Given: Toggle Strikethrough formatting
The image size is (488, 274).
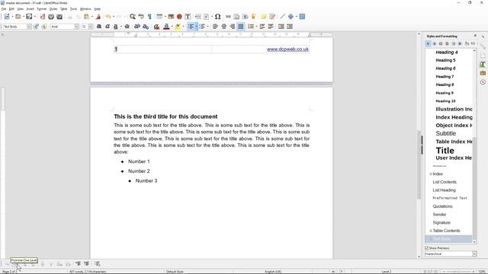Looking at the screenshot, I should click(x=127, y=27).
